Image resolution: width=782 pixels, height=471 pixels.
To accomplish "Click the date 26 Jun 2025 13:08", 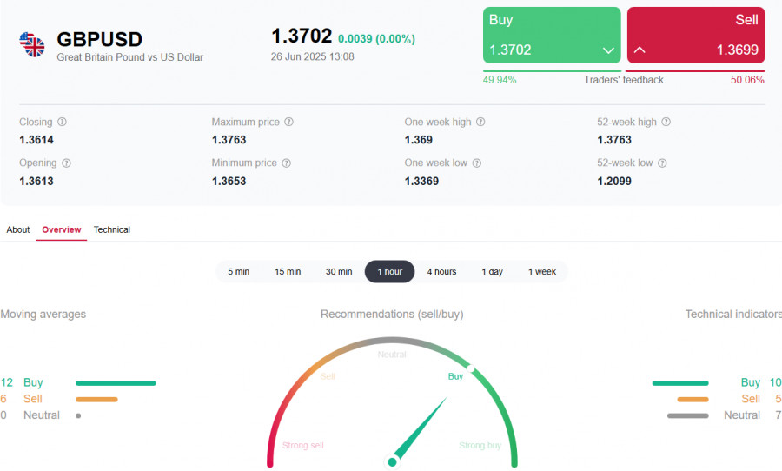I will [x=312, y=56].
